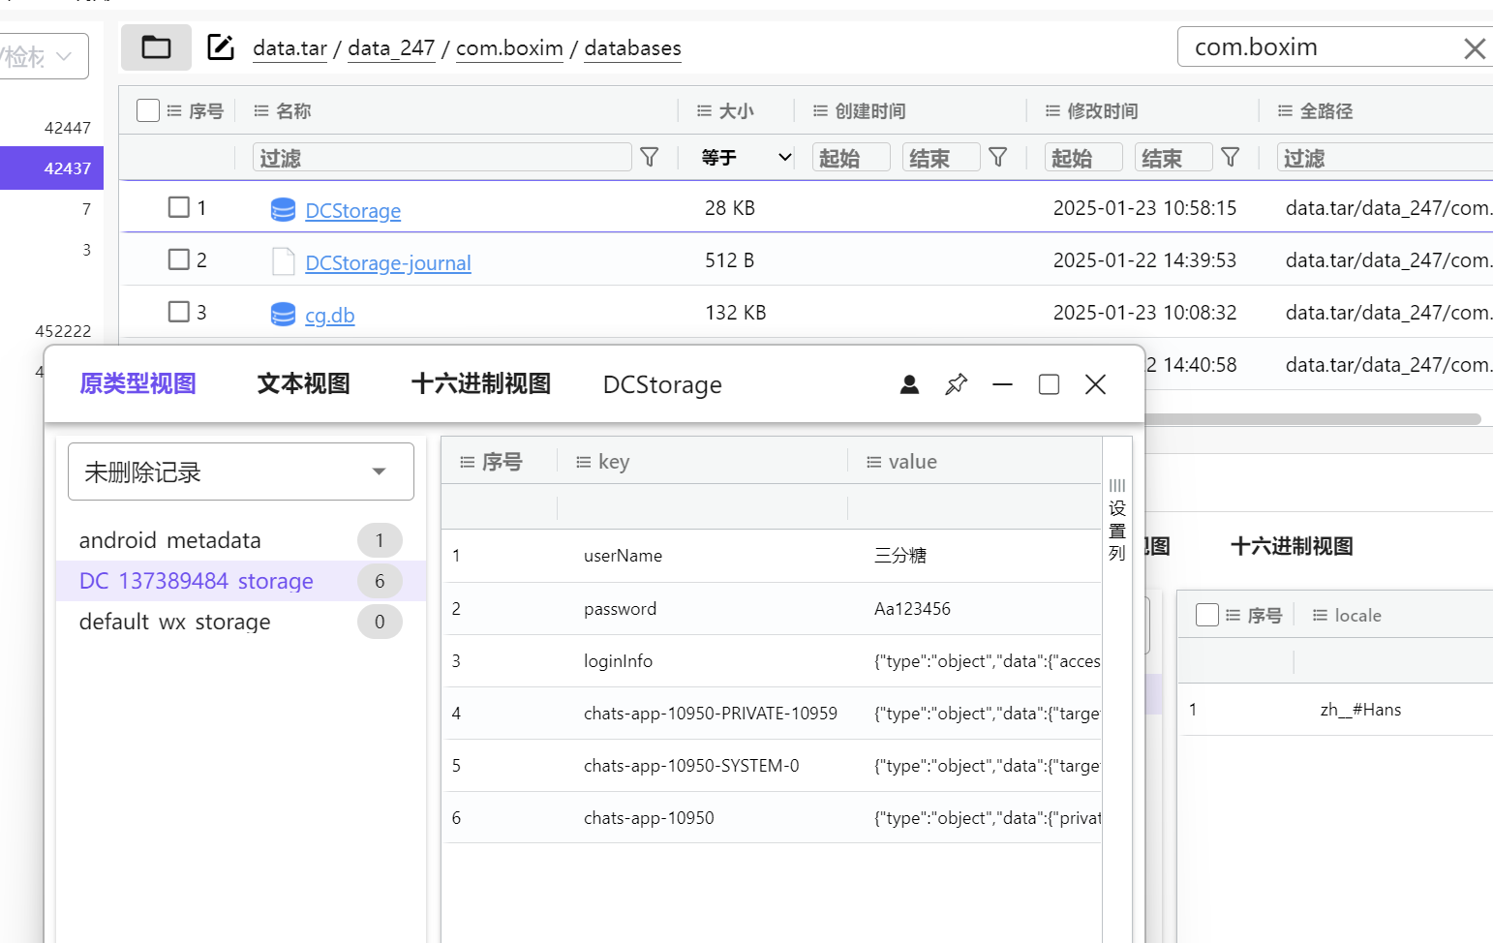1493x943 pixels.
Task: Click the 创建时间 起始 date input
Action: pyautogui.click(x=851, y=157)
